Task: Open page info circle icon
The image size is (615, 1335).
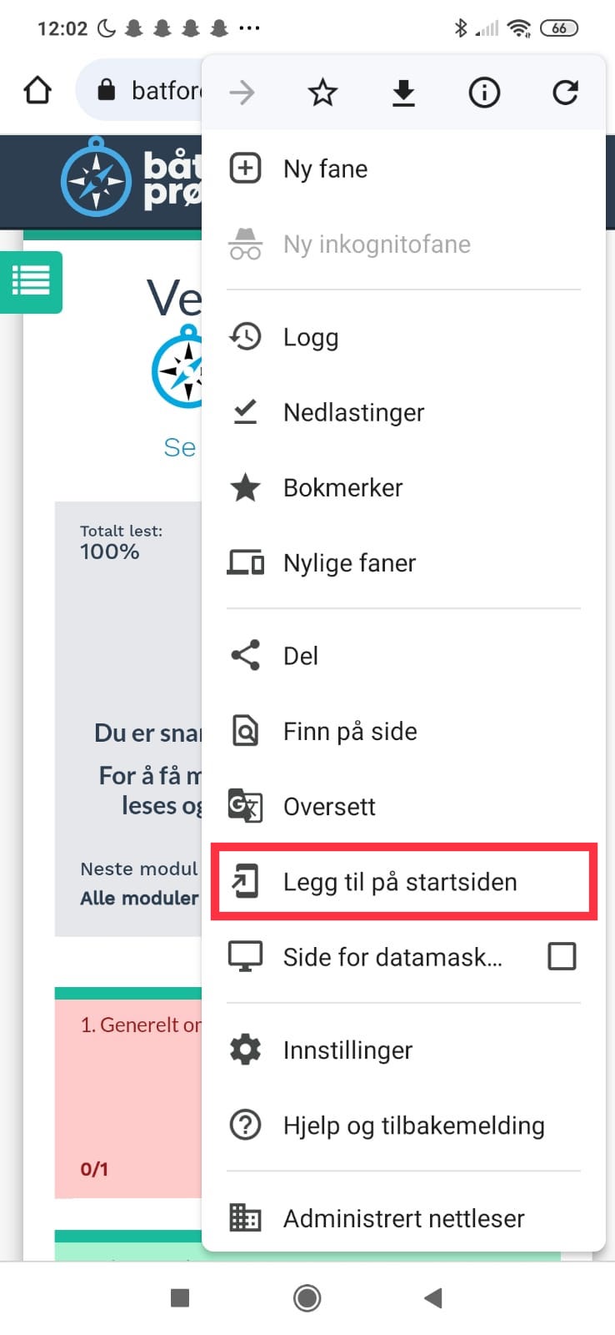Action: tap(484, 93)
